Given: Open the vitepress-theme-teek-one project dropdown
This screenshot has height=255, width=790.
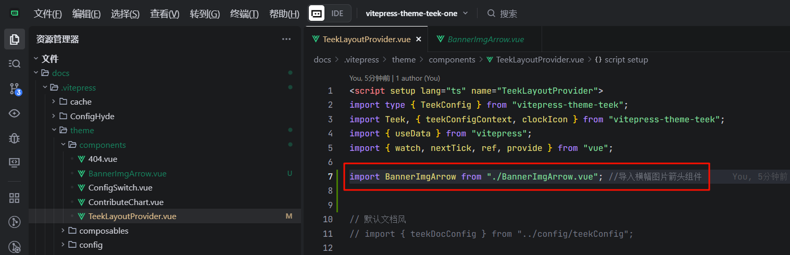Looking at the screenshot, I should (417, 14).
